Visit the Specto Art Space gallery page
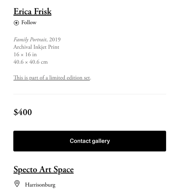The width and height of the screenshot is (194, 193). click(43, 170)
